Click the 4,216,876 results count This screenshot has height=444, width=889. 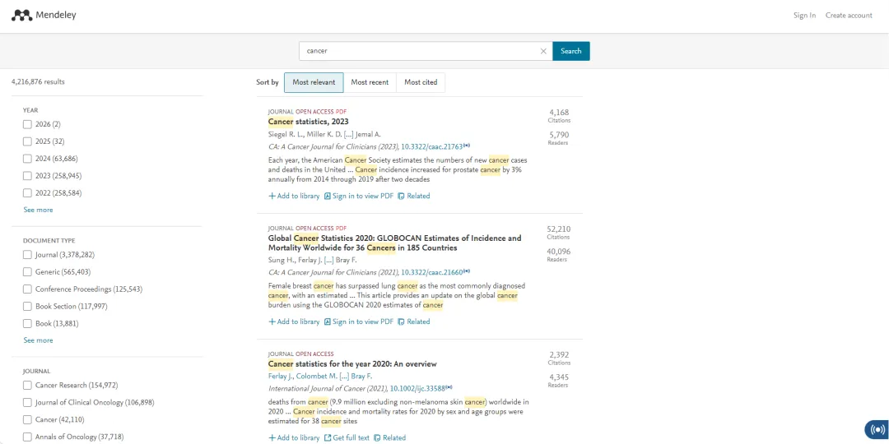[x=38, y=81]
